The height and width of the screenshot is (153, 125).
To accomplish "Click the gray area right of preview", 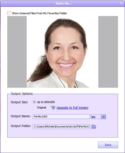I will [108, 52].
